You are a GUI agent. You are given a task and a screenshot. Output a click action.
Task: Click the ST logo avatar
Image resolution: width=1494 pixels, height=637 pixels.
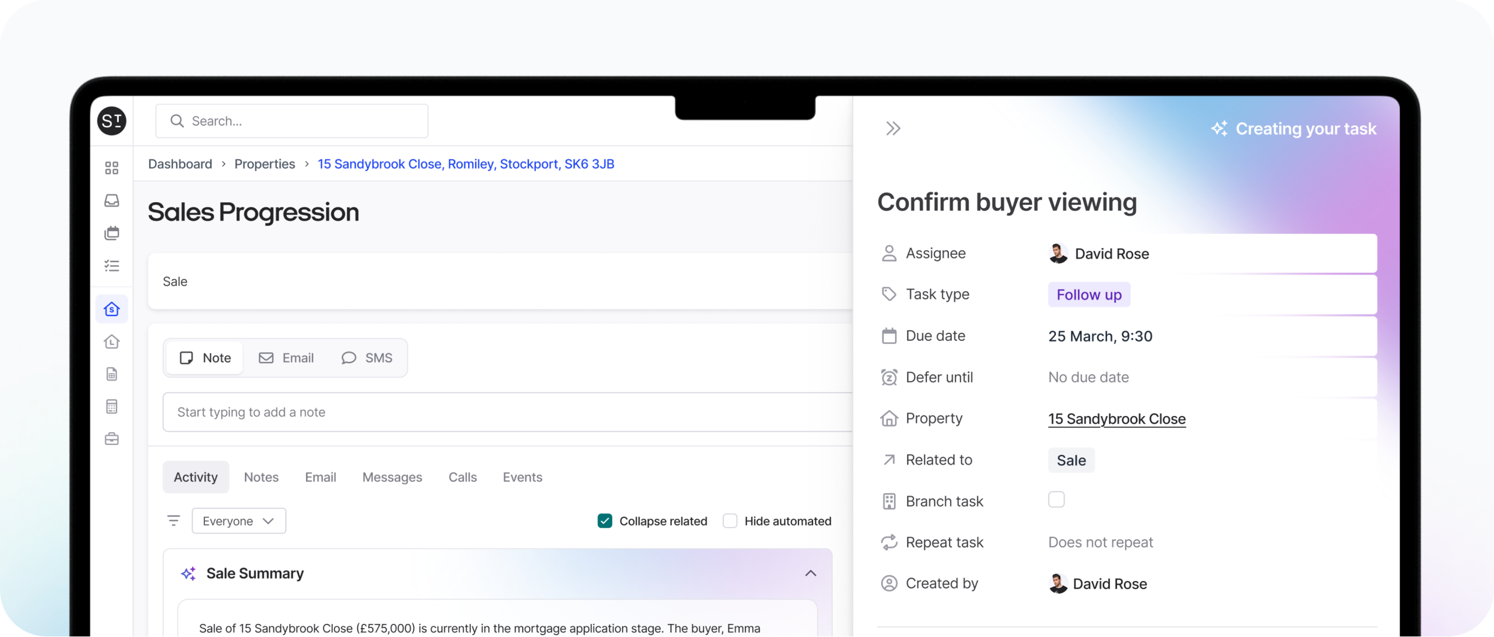pos(111,121)
